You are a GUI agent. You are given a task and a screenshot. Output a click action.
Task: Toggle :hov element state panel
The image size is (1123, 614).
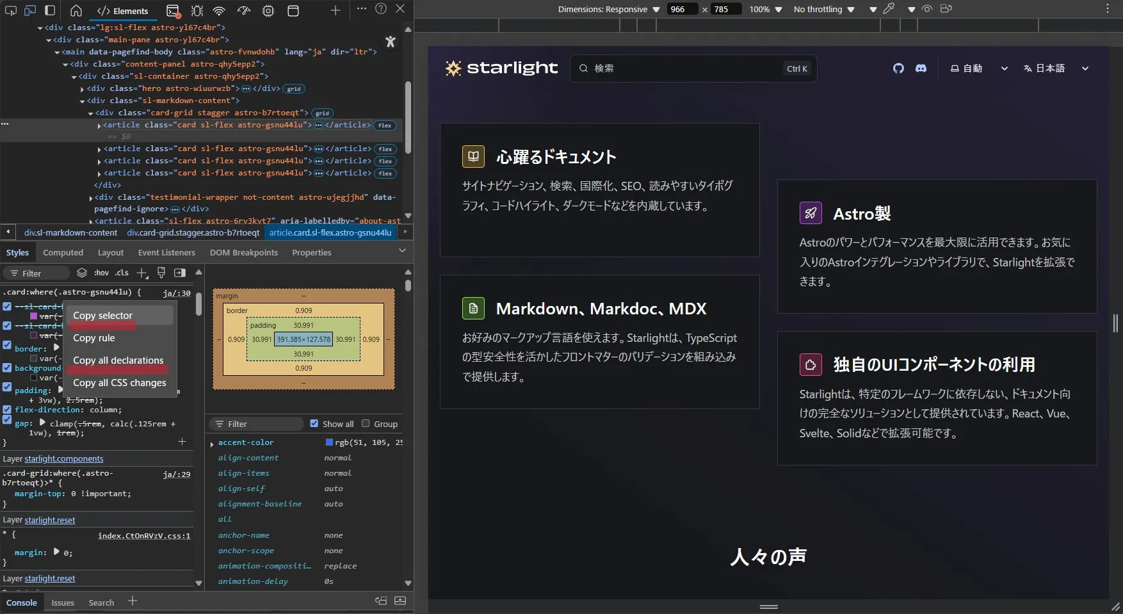click(101, 273)
